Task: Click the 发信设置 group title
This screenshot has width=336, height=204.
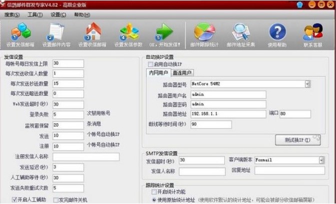Action: pos(14,57)
